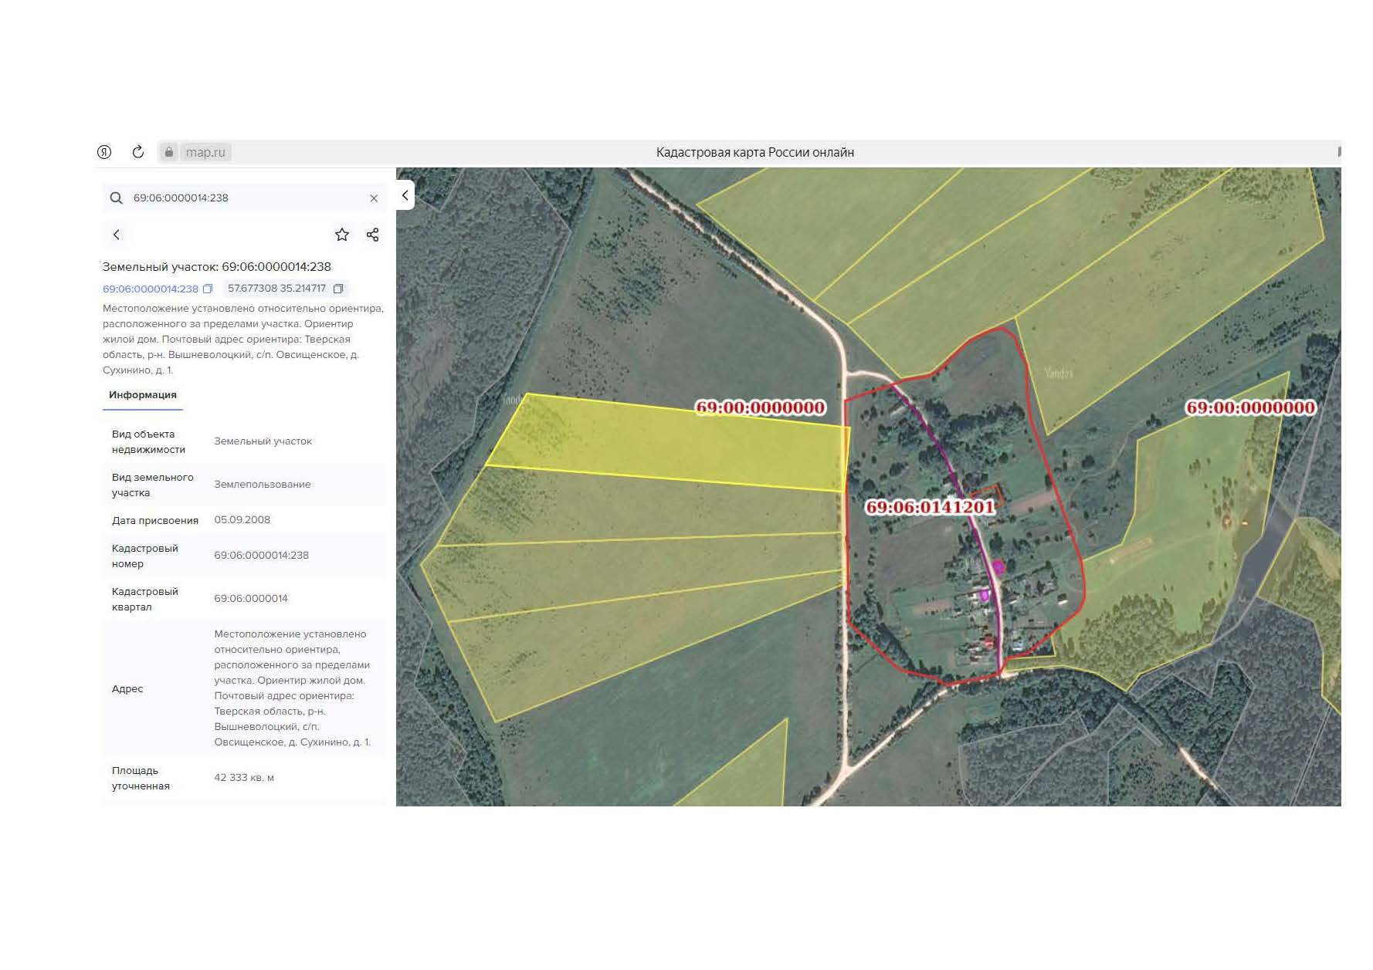Click coordinates 57.677308 35.214717 text
The width and height of the screenshot is (1373, 970).
(276, 289)
